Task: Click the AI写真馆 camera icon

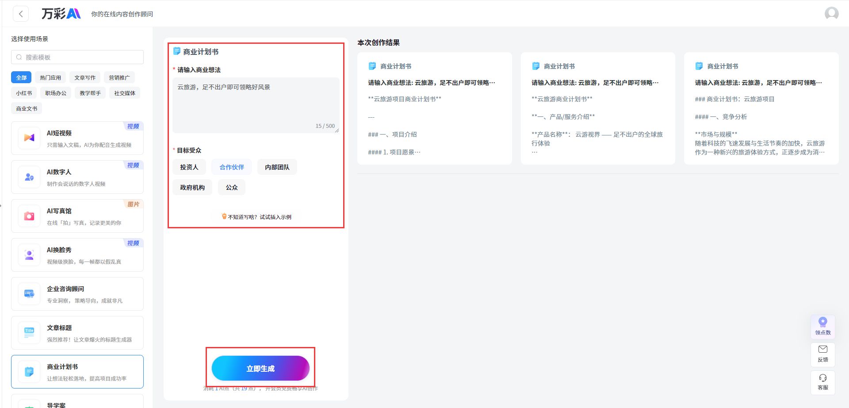Action: [x=29, y=216]
